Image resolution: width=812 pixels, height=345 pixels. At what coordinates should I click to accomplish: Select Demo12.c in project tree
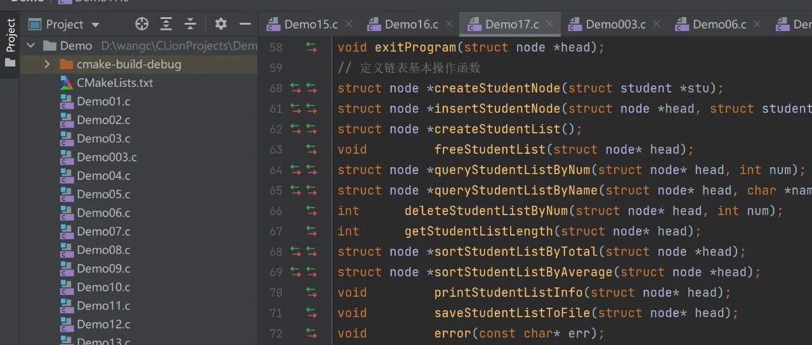tap(103, 324)
